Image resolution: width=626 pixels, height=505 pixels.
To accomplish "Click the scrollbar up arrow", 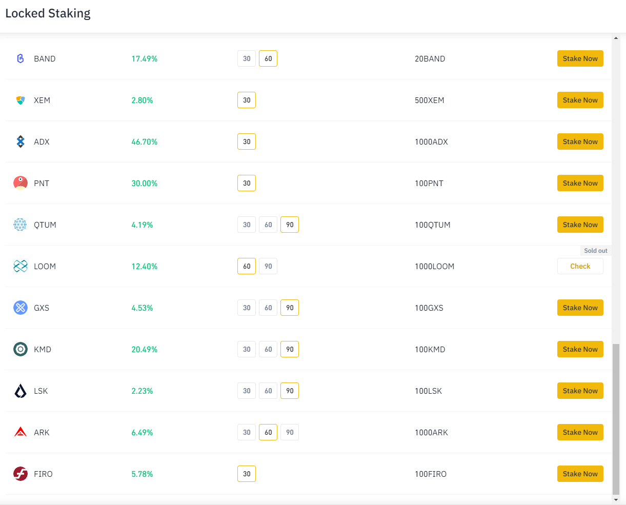I will 616,38.
